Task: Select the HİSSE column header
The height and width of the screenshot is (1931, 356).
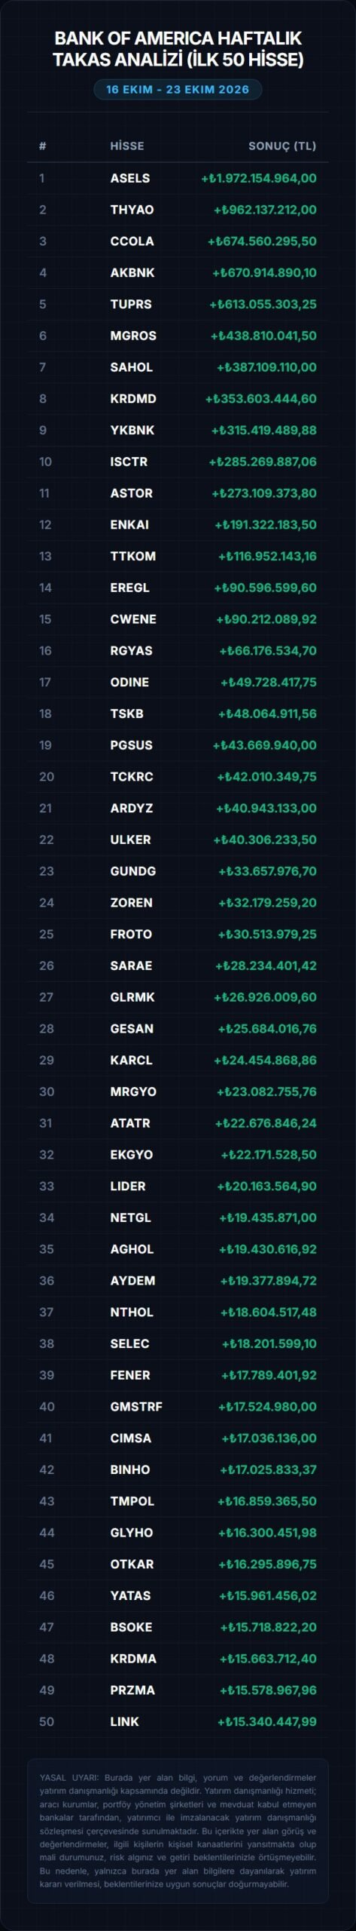Action: pyautogui.click(x=126, y=146)
